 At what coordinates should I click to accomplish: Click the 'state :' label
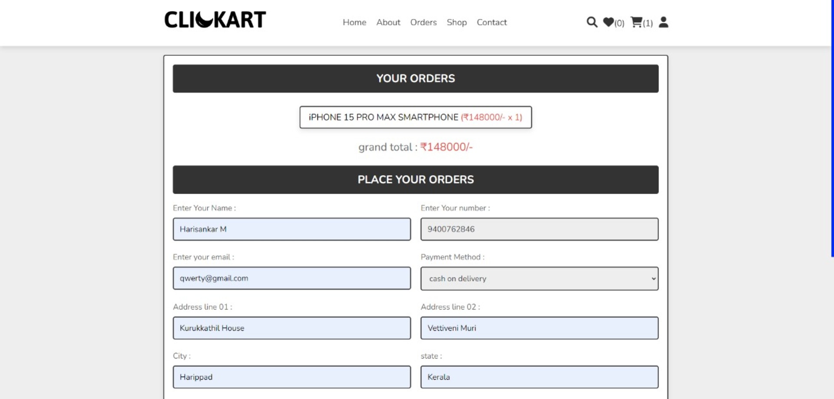pyautogui.click(x=431, y=356)
